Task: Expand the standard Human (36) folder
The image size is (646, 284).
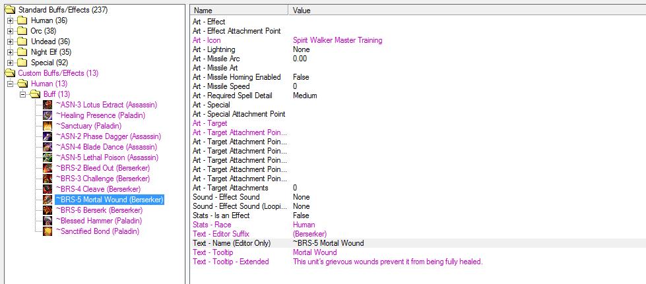Action: 10,20
